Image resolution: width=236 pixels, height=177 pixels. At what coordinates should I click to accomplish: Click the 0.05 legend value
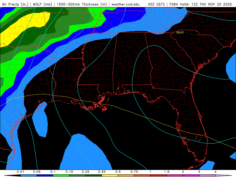[x=37, y=172]
